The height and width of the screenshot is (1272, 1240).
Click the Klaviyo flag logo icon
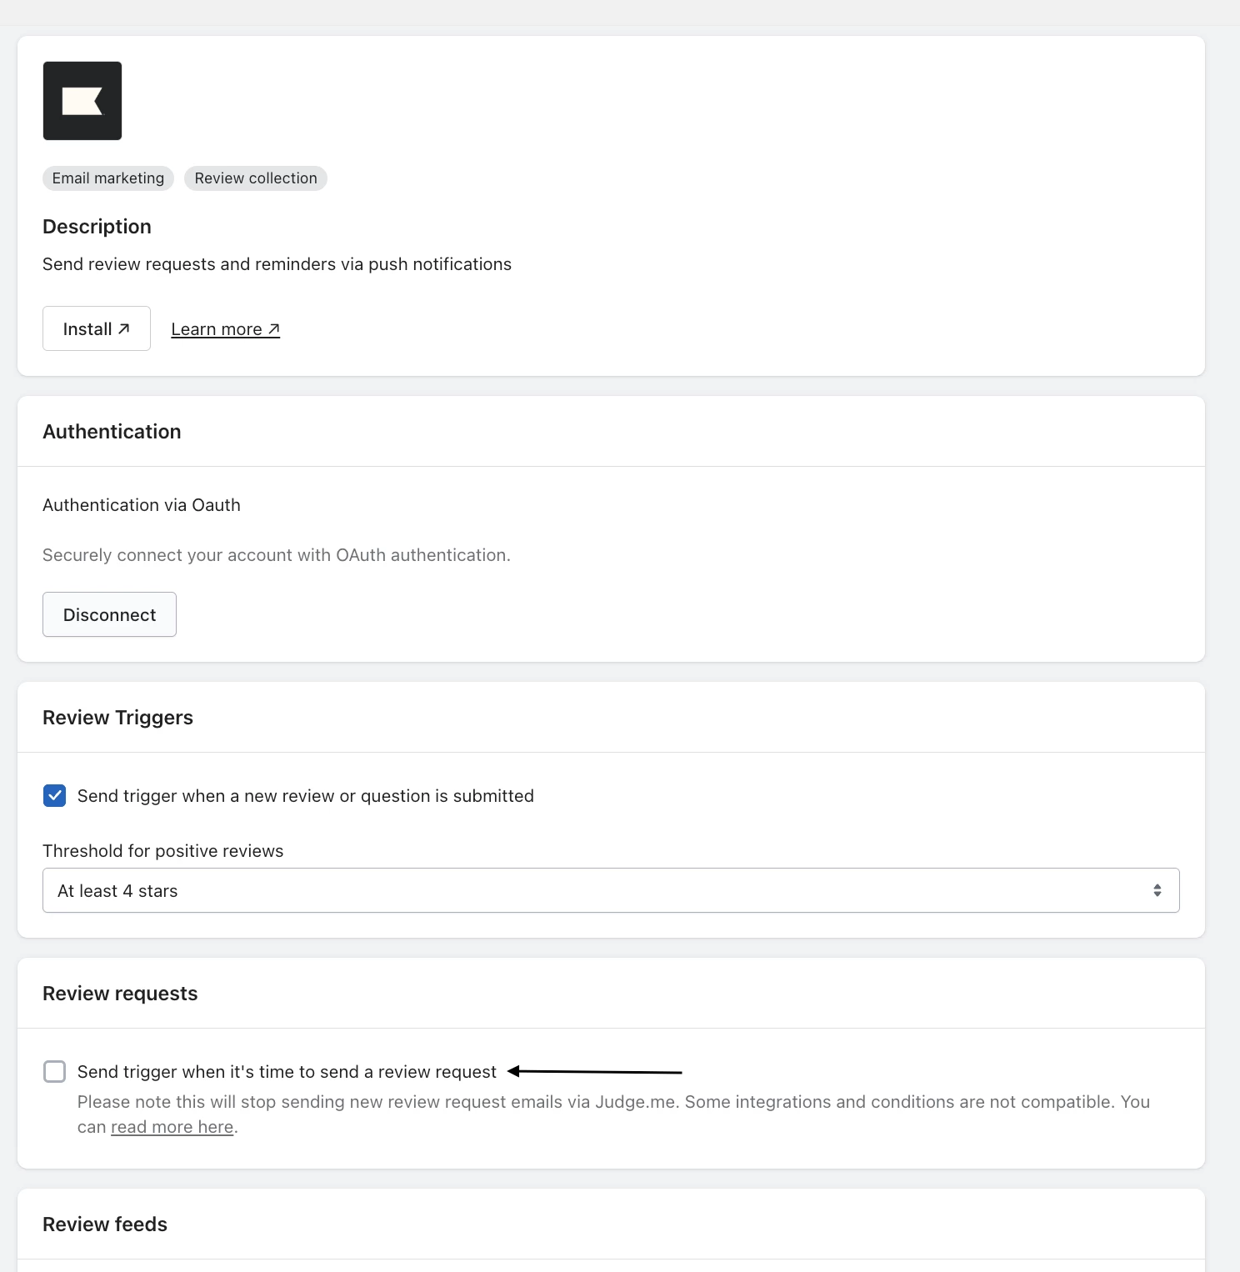82,101
